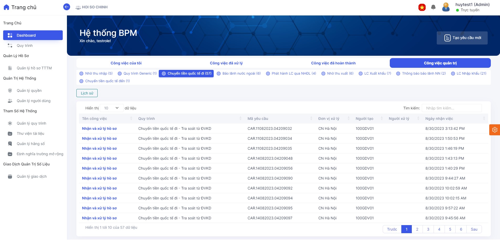Click the Thư viện tài liệu folder icon
Viewport: 500px width, 240px height.
[x=10, y=133]
